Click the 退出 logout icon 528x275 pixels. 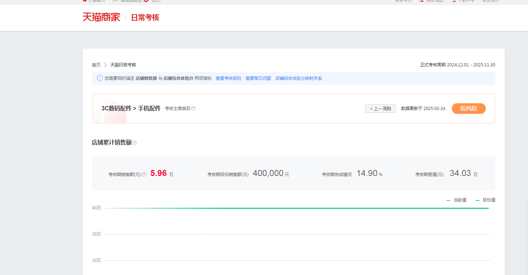point(146,1)
